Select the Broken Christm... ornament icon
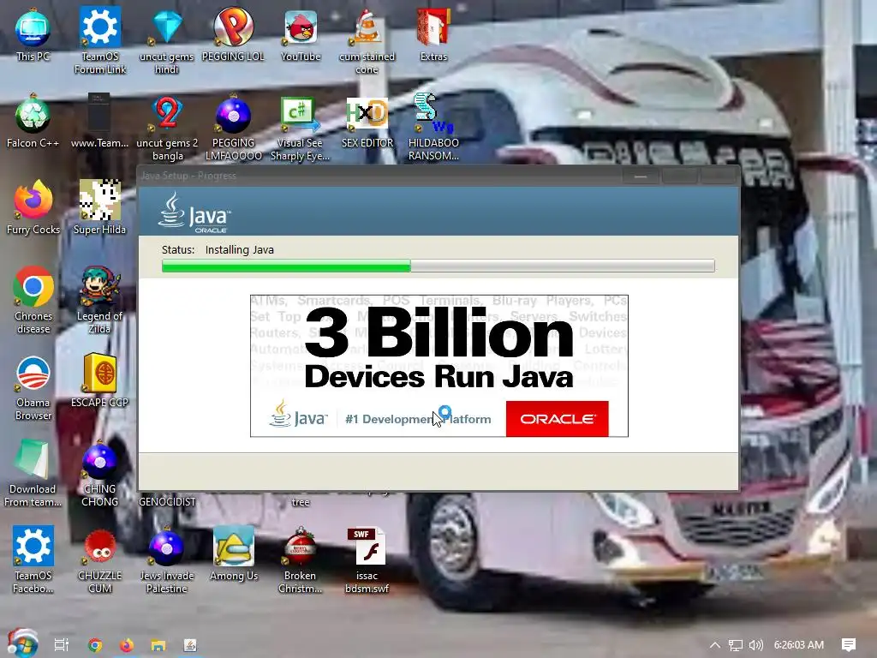This screenshot has height=658, width=877. coord(301,559)
